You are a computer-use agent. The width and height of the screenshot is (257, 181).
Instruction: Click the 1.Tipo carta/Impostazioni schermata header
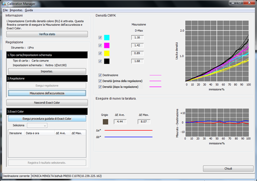click(47, 55)
